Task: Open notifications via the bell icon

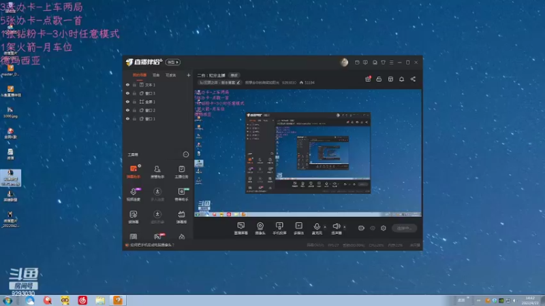Action: (x=401, y=79)
